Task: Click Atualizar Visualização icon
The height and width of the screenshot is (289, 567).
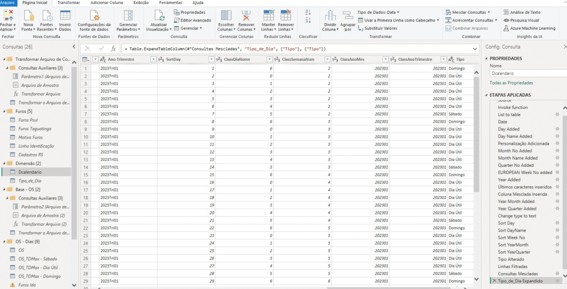Action: click(159, 16)
